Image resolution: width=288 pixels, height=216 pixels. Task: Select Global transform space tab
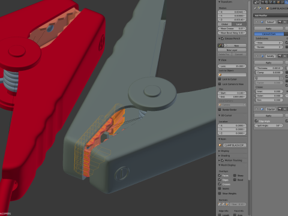point(224,24)
